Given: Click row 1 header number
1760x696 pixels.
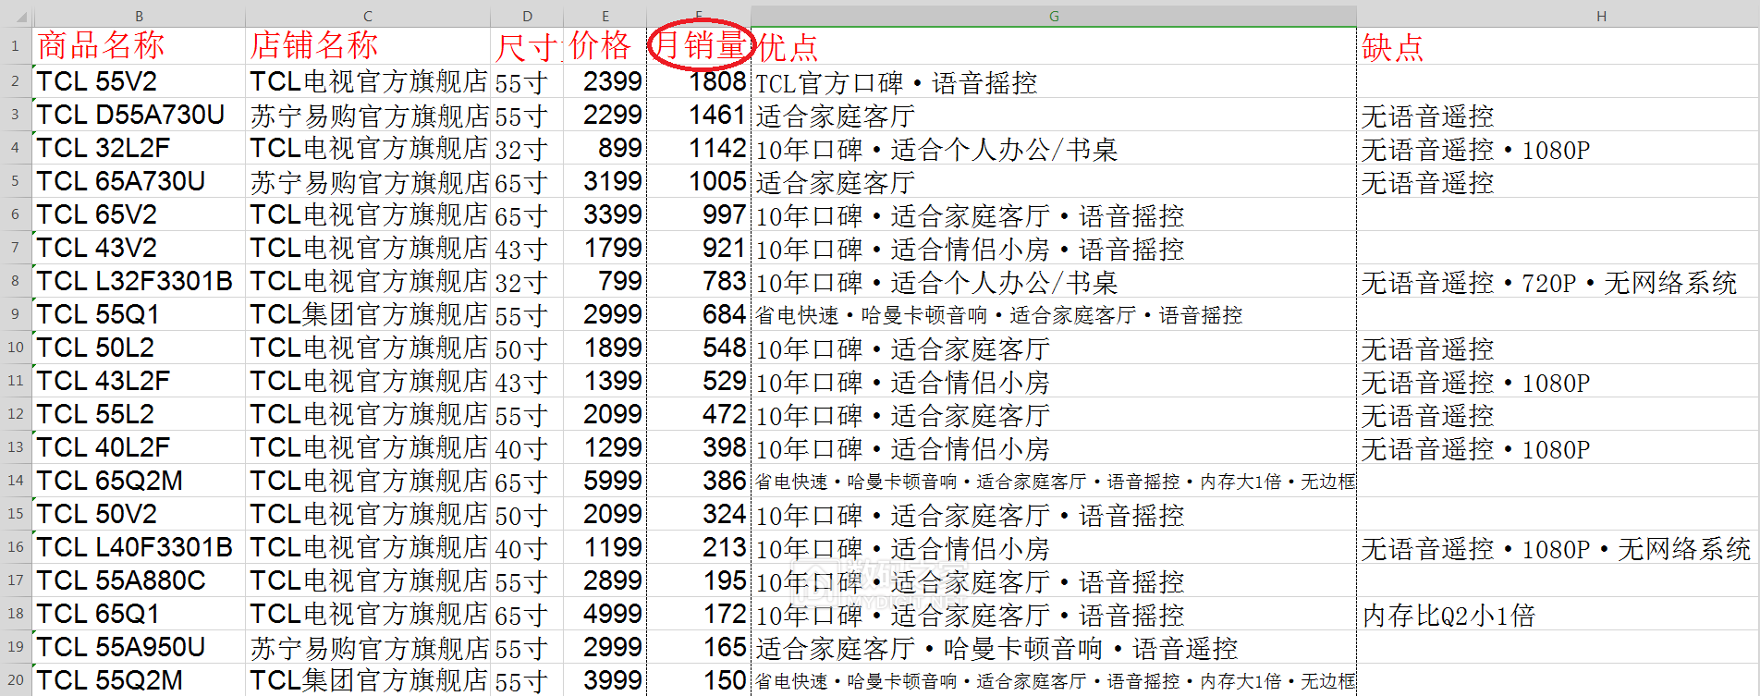Looking at the screenshot, I should (x=16, y=45).
